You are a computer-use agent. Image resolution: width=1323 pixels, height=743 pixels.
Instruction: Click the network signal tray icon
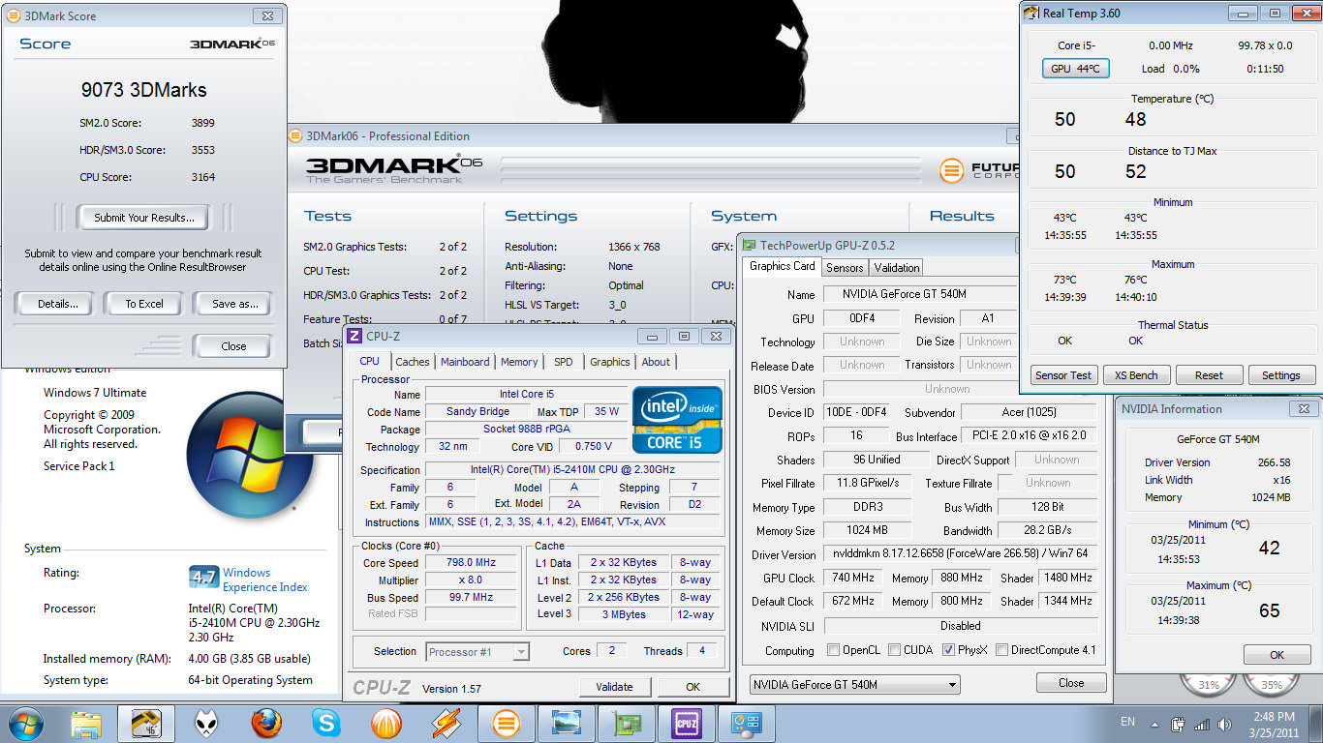tap(1201, 724)
